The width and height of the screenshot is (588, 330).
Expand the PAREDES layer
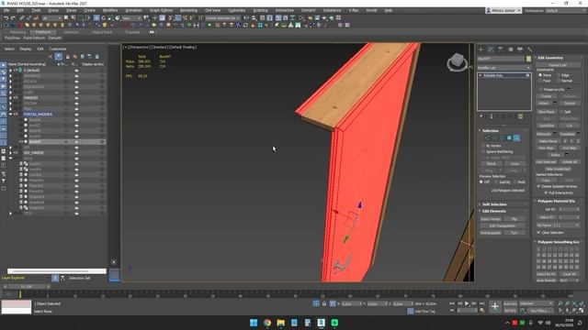point(10,98)
